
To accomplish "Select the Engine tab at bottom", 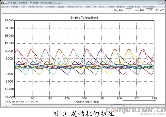I will coord(7,106).
